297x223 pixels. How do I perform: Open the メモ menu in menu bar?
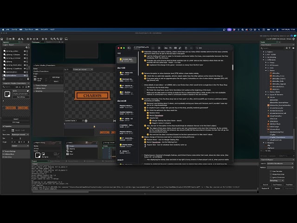pyautogui.click(x=8, y=30)
